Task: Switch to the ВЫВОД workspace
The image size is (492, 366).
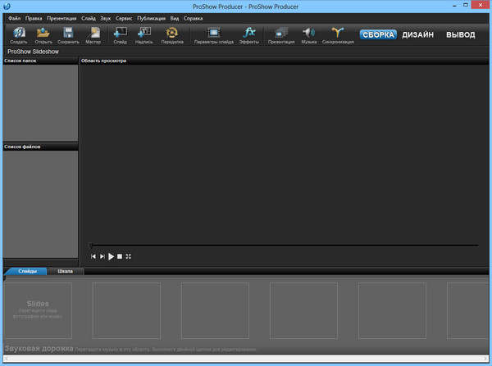Action: click(x=460, y=35)
